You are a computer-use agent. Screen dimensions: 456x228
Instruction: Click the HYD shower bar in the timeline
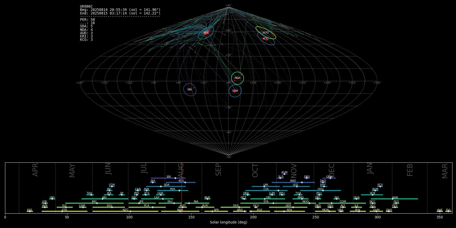click(320, 191)
